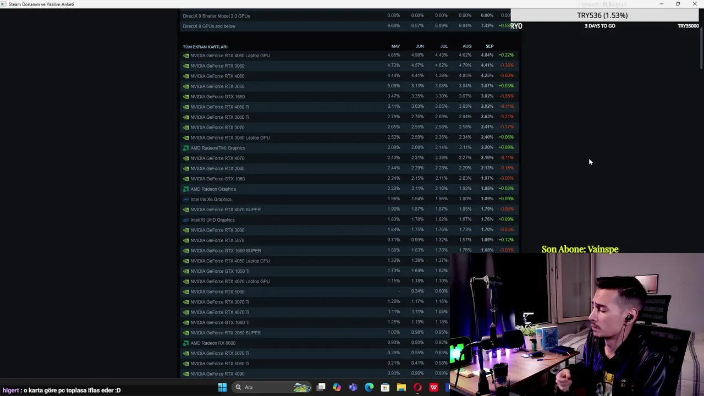The width and height of the screenshot is (704, 396).
Task: Click NVIDIA GeForce RTX 3050 name
Action: coord(217,86)
